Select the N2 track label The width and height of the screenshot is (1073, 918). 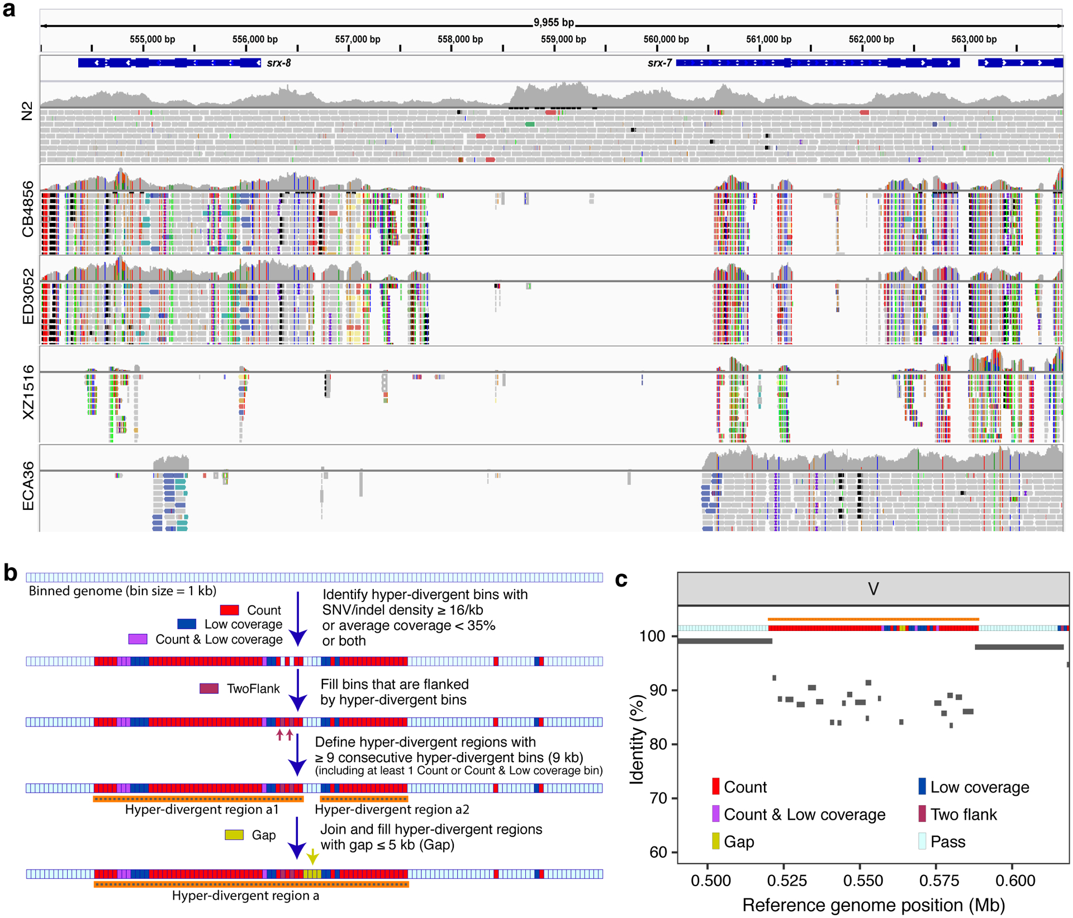27,111
